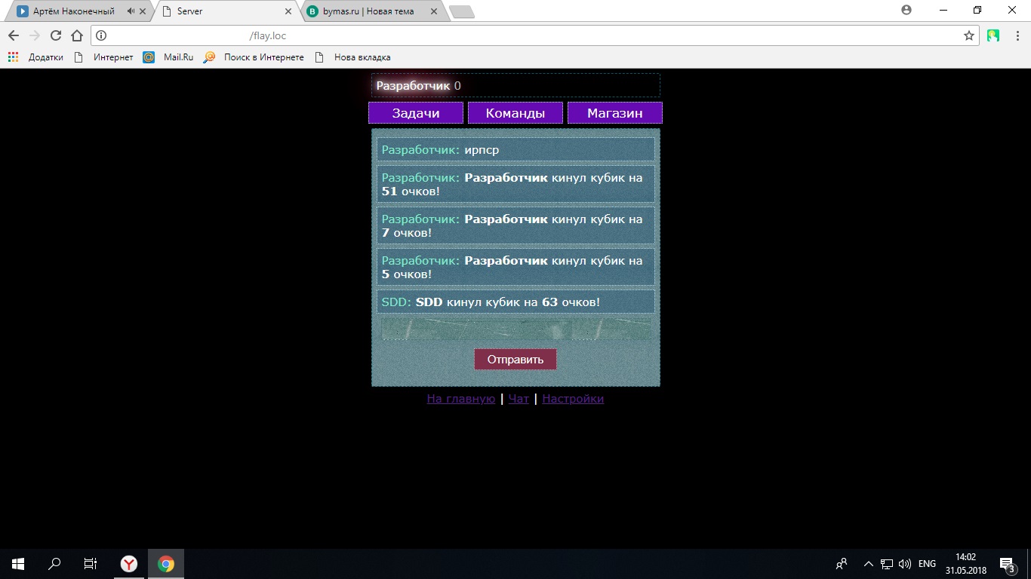Open the Yandex browser taskbar icon
The width and height of the screenshot is (1031, 579).
(x=129, y=564)
